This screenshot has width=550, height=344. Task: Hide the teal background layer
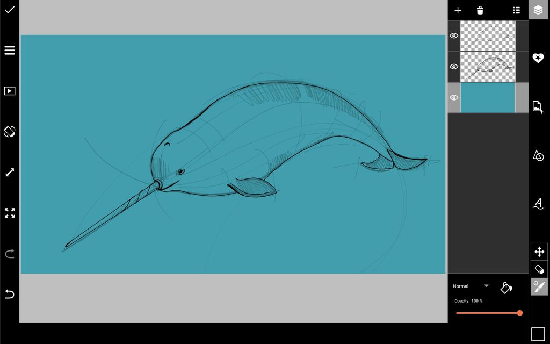(x=454, y=98)
